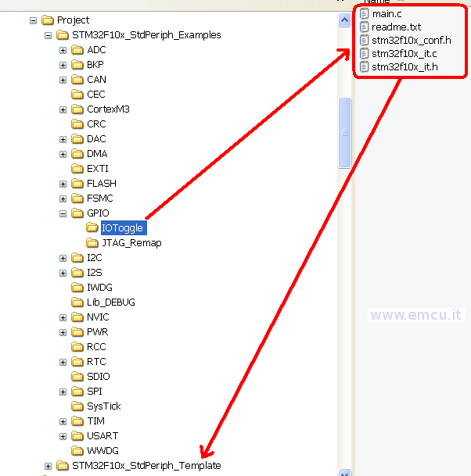Select the main.c file name
This screenshot has height=476, width=471.
[387, 14]
